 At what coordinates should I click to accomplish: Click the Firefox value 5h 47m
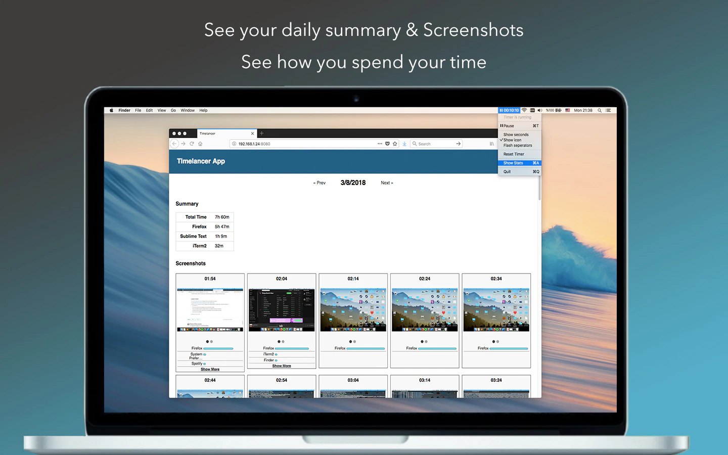tap(222, 226)
